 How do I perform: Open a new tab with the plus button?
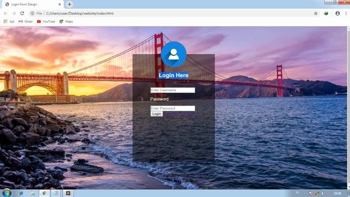point(69,4)
